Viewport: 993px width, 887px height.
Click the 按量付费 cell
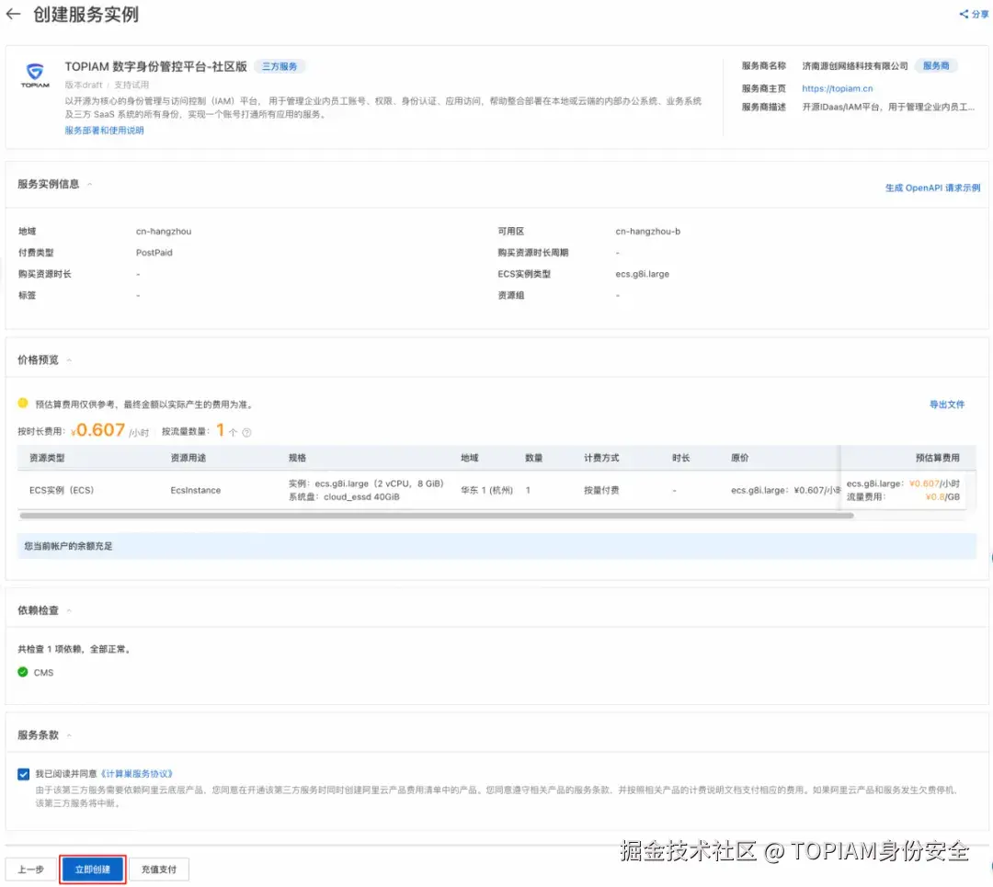click(x=601, y=490)
